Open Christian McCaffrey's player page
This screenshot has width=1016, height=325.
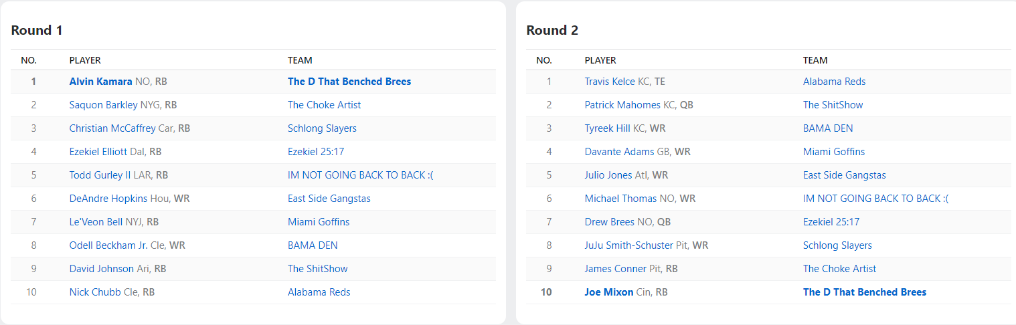pos(112,128)
